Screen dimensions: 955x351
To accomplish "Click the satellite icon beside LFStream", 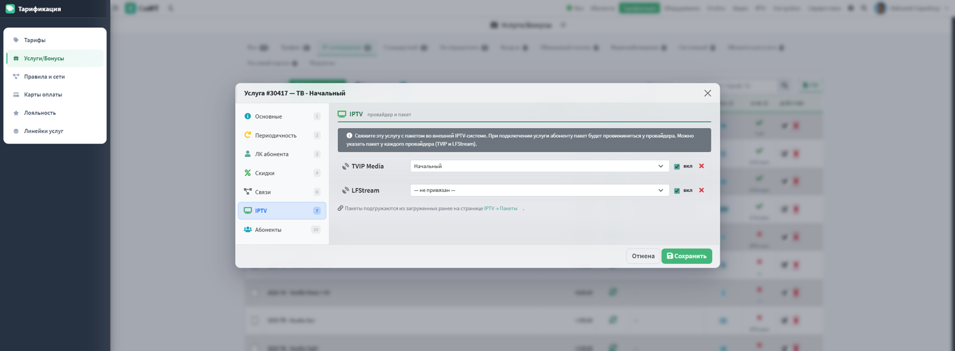I will (345, 190).
